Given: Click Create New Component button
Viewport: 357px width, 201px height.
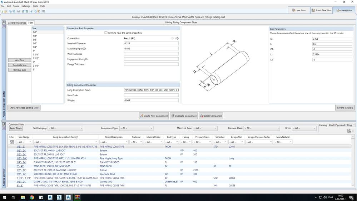Looking at the screenshot, I should pyautogui.click(x=154, y=116).
